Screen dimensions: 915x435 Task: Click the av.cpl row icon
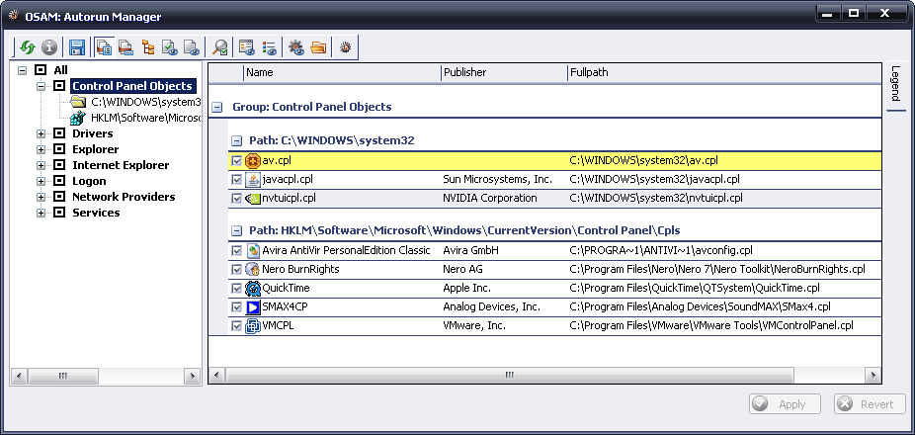(x=252, y=160)
